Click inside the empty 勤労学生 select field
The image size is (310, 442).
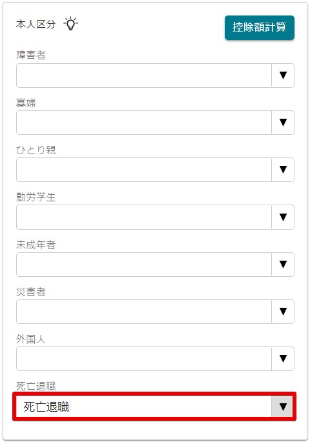pyautogui.click(x=144, y=217)
